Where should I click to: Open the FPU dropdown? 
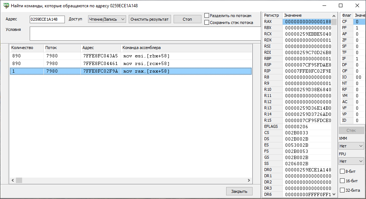(351, 161)
